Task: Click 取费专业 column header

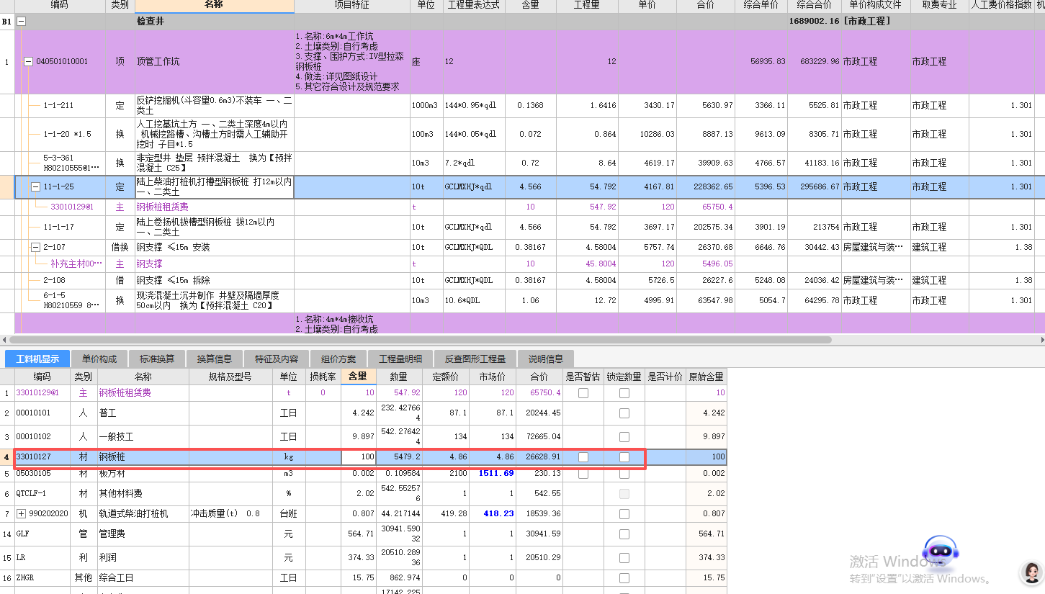Action: click(939, 6)
